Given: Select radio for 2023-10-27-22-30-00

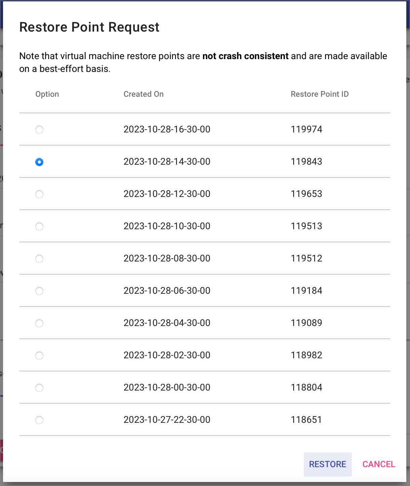Looking at the screenshot, I should pos(39,420).
